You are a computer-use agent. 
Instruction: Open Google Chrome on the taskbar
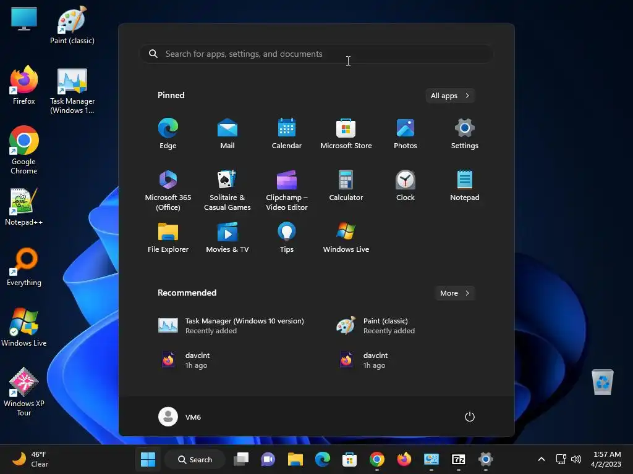tap(376, 459)
